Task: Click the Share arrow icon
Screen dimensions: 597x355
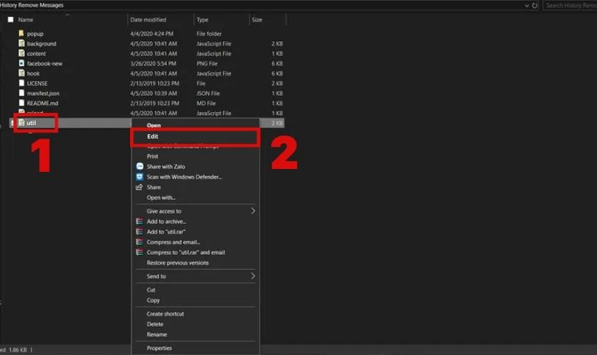Action: pyautogui.click(x=139, y=187)
